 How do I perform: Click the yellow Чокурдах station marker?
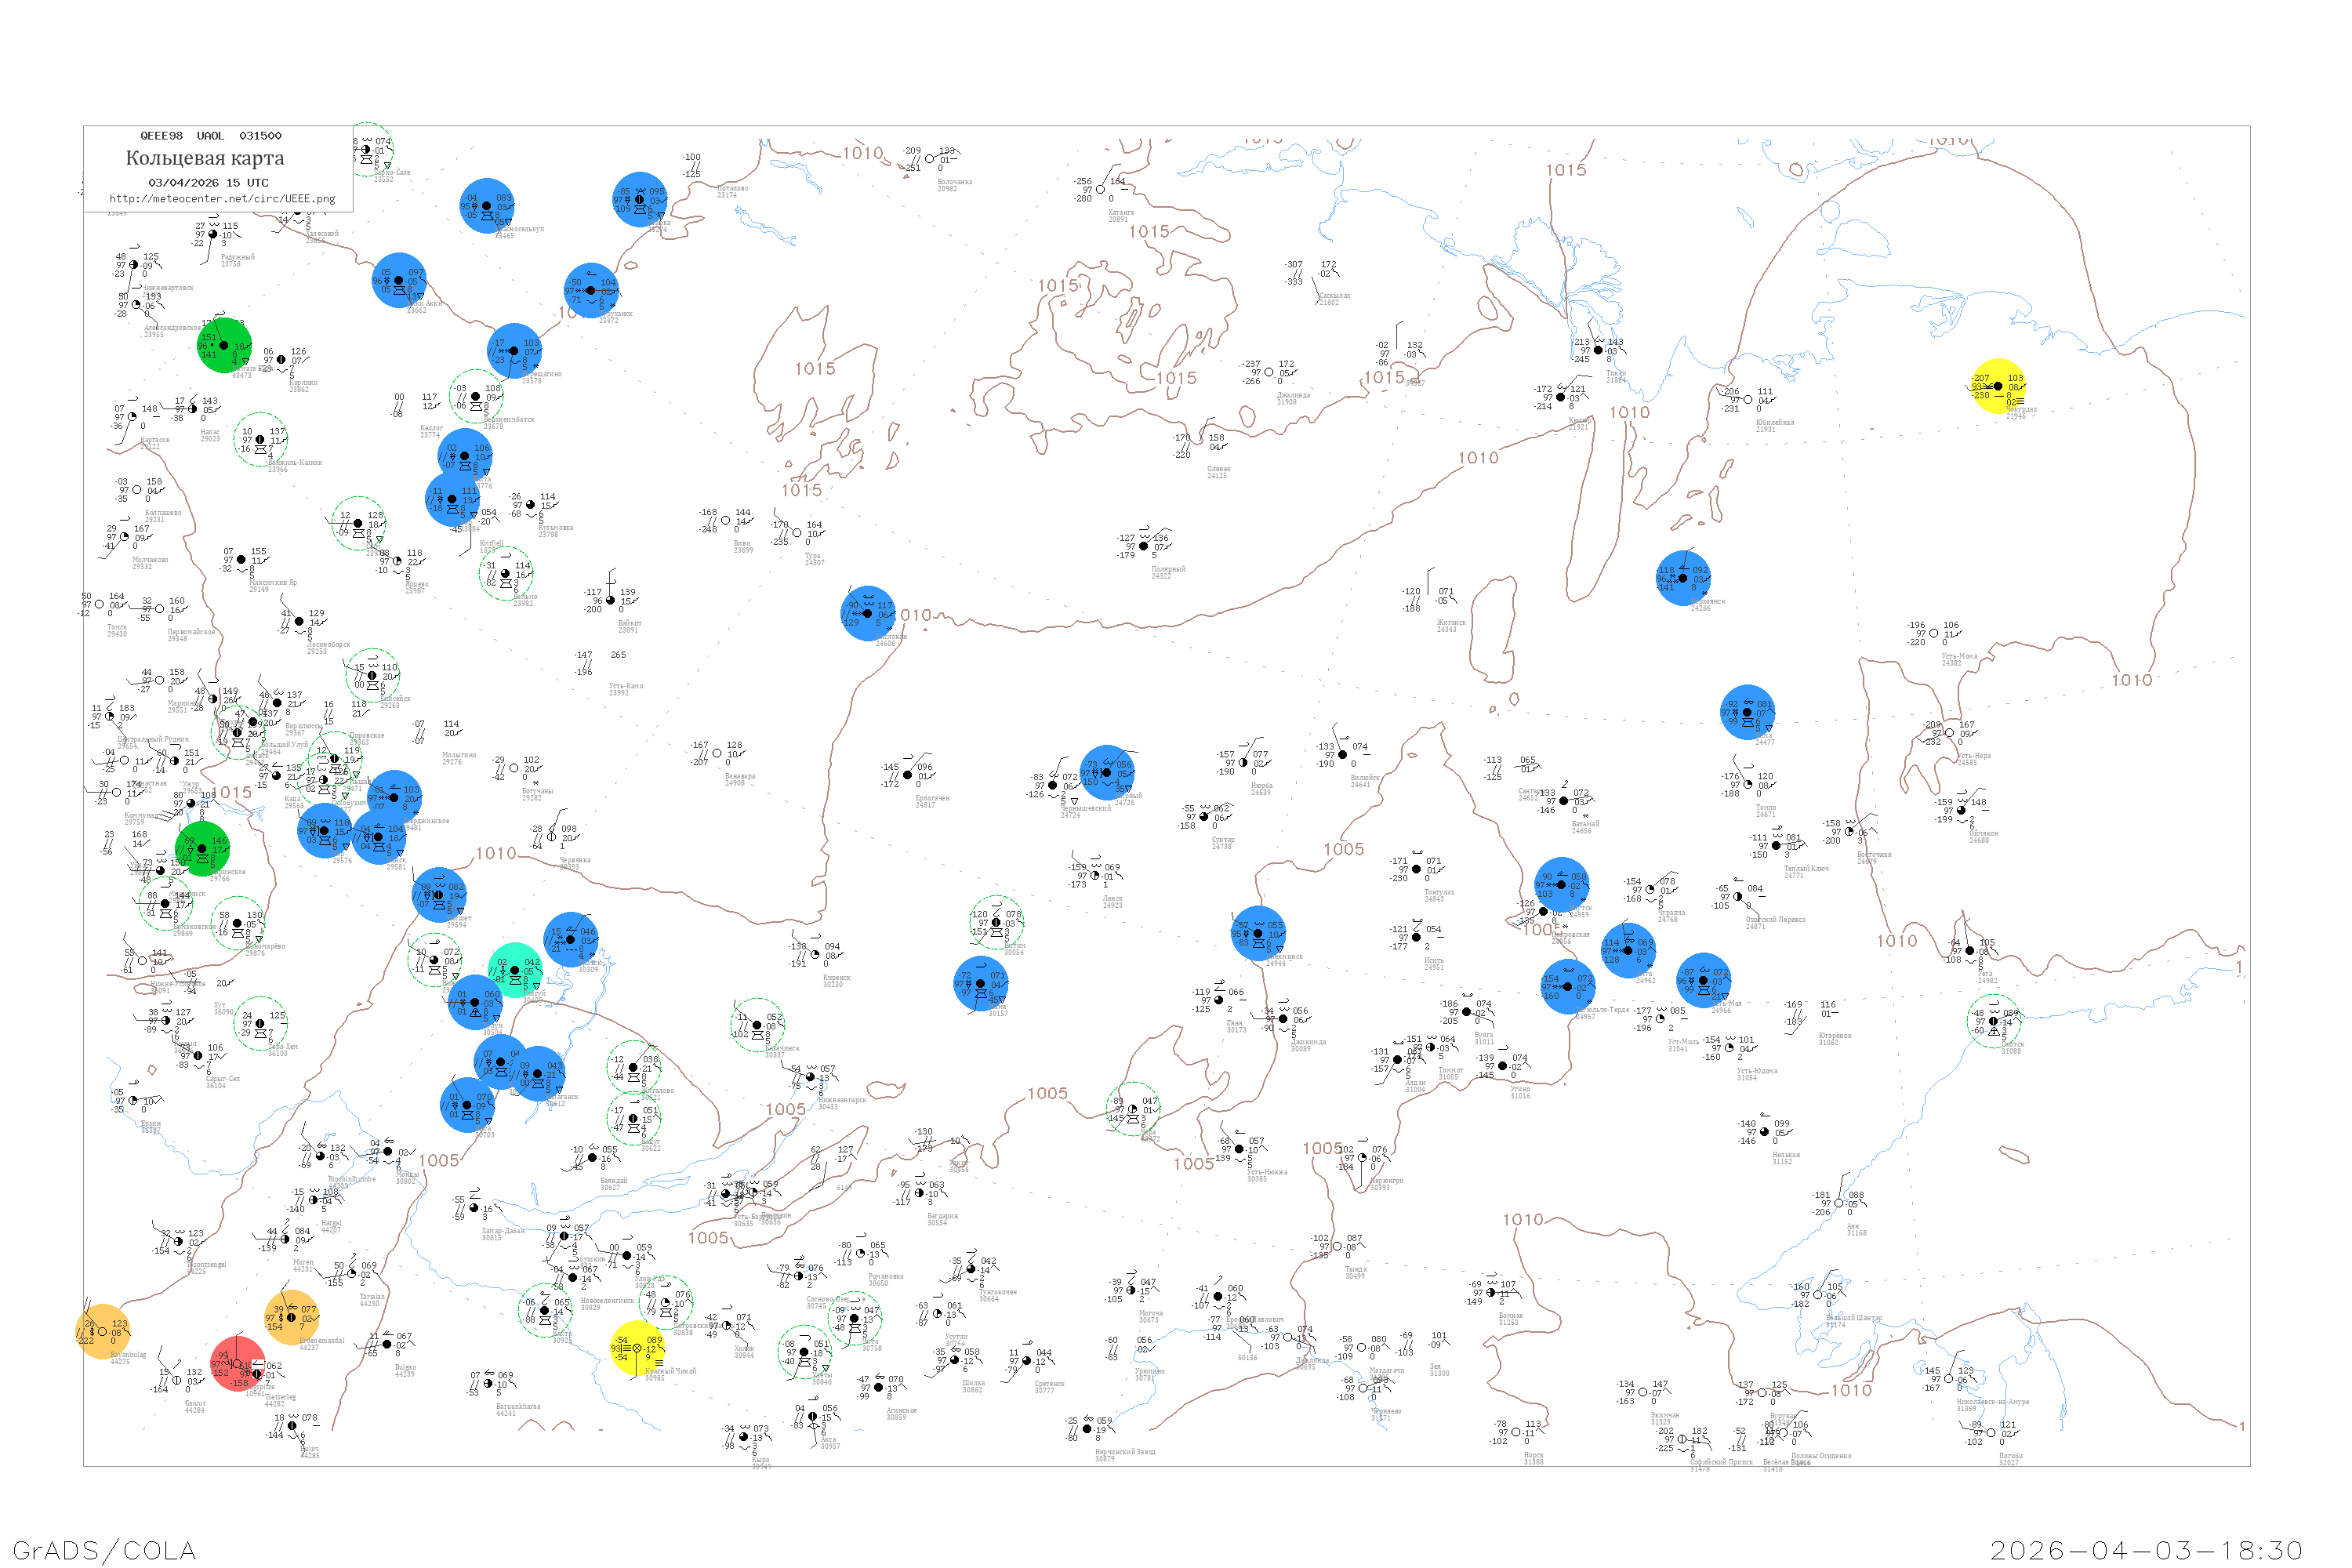point(1997,386)
